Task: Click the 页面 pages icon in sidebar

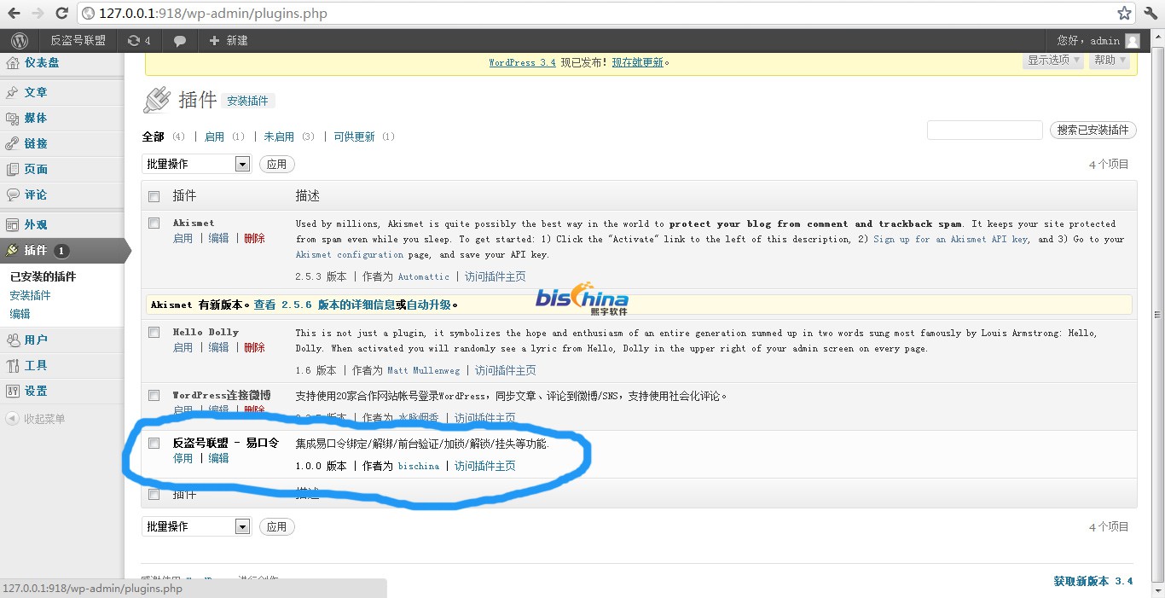Action: click(13, 169)
